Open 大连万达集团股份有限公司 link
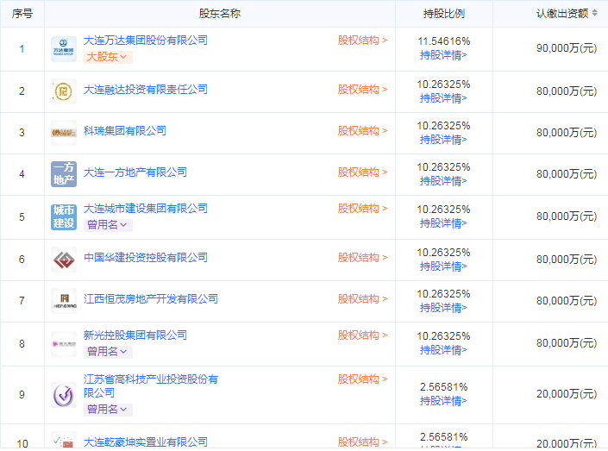 coord(146,41)
